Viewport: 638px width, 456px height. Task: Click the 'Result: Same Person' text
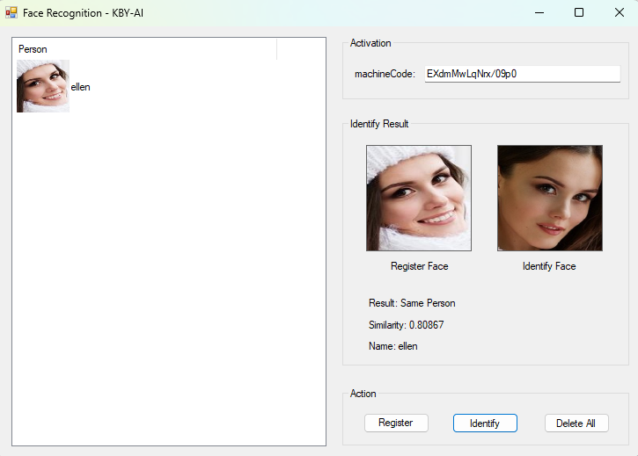[x=412, y=303]
